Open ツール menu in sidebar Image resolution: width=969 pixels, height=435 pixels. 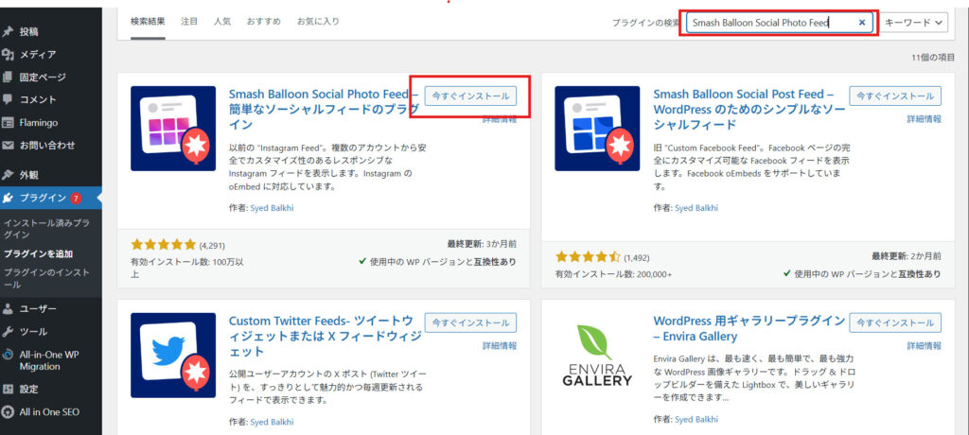point(33,332)
